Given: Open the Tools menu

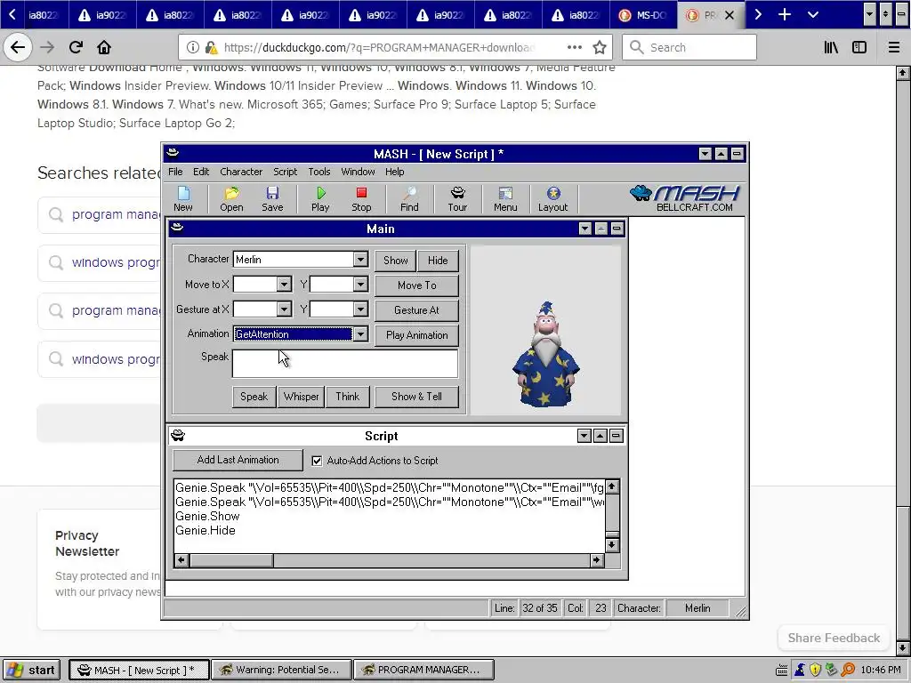Looking at the screenshot, I should [319, 172].
